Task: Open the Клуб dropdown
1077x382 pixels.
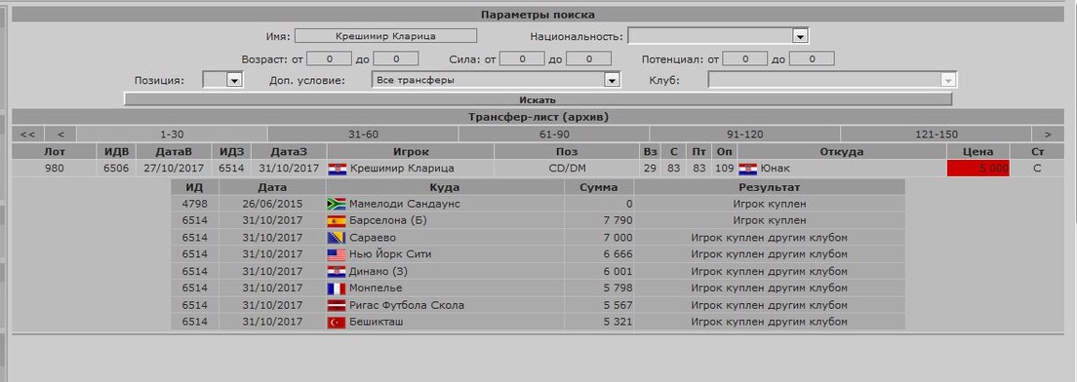Action: (x=948, y=80)
